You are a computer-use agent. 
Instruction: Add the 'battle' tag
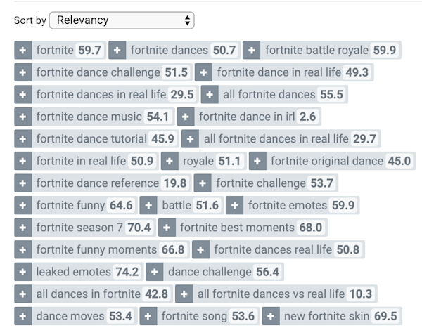click(x=148, y=205)
